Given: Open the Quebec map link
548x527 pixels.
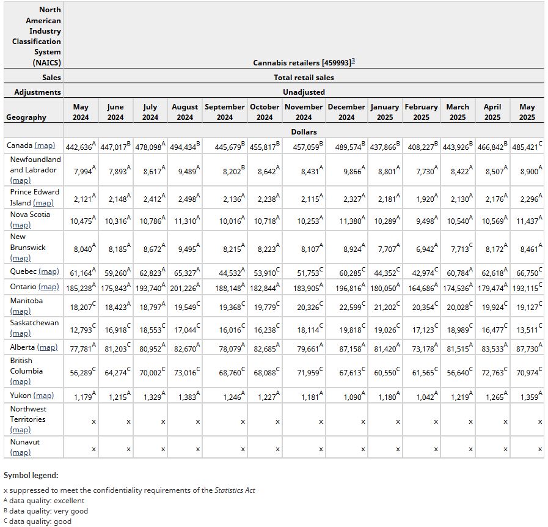Looking at the screenshot, I should pos(47,271).
